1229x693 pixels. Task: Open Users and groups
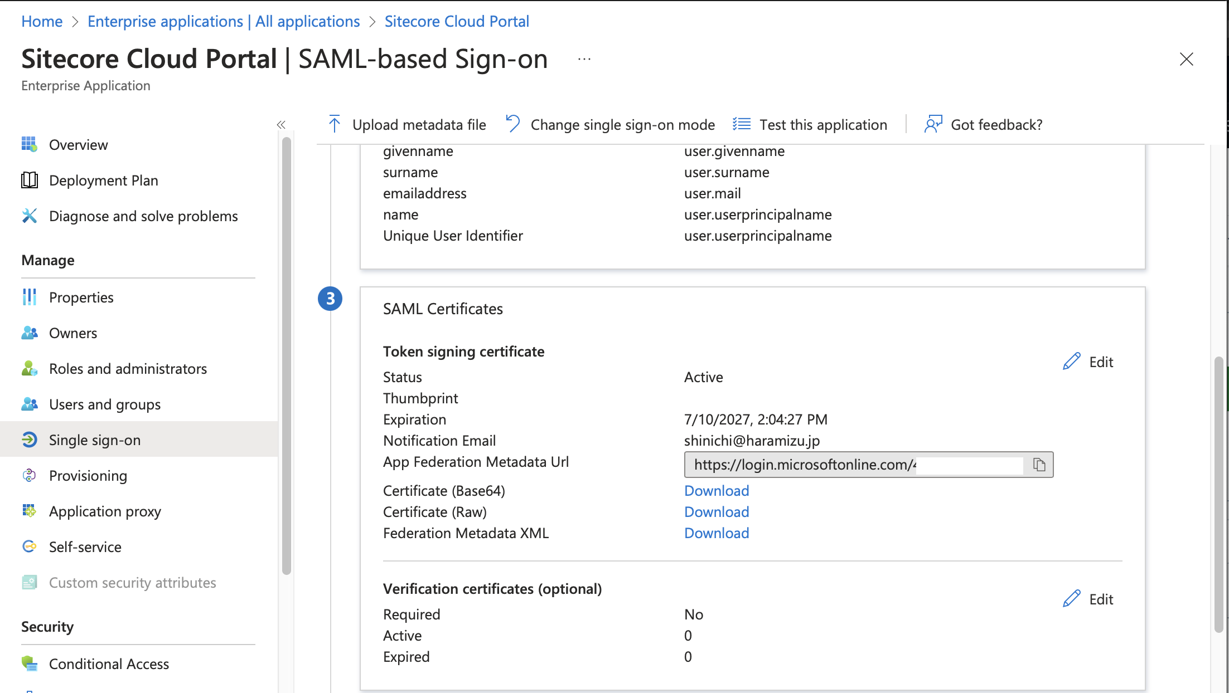coord(139,404)
